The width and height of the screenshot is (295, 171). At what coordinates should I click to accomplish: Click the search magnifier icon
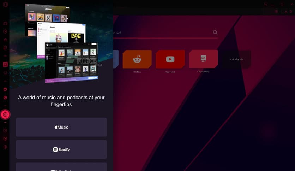click(x=215, y=33)
